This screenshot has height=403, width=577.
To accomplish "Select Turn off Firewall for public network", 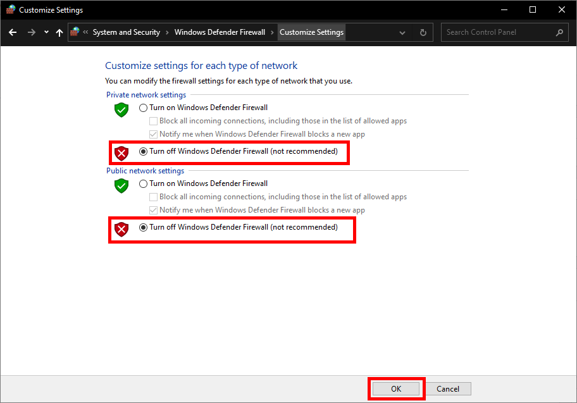I will click(143, 227).
